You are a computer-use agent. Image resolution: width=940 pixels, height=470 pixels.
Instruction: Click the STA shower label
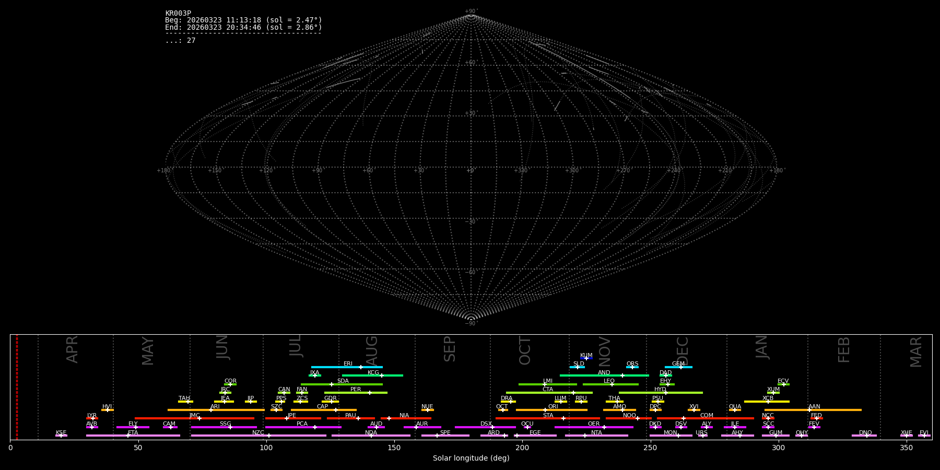pos(548,416)
